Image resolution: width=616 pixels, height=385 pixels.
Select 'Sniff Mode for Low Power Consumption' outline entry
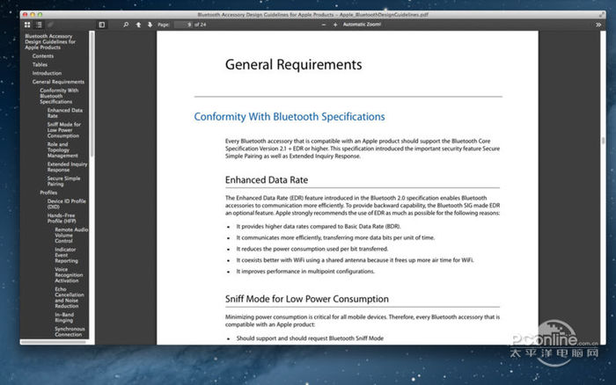64,130
